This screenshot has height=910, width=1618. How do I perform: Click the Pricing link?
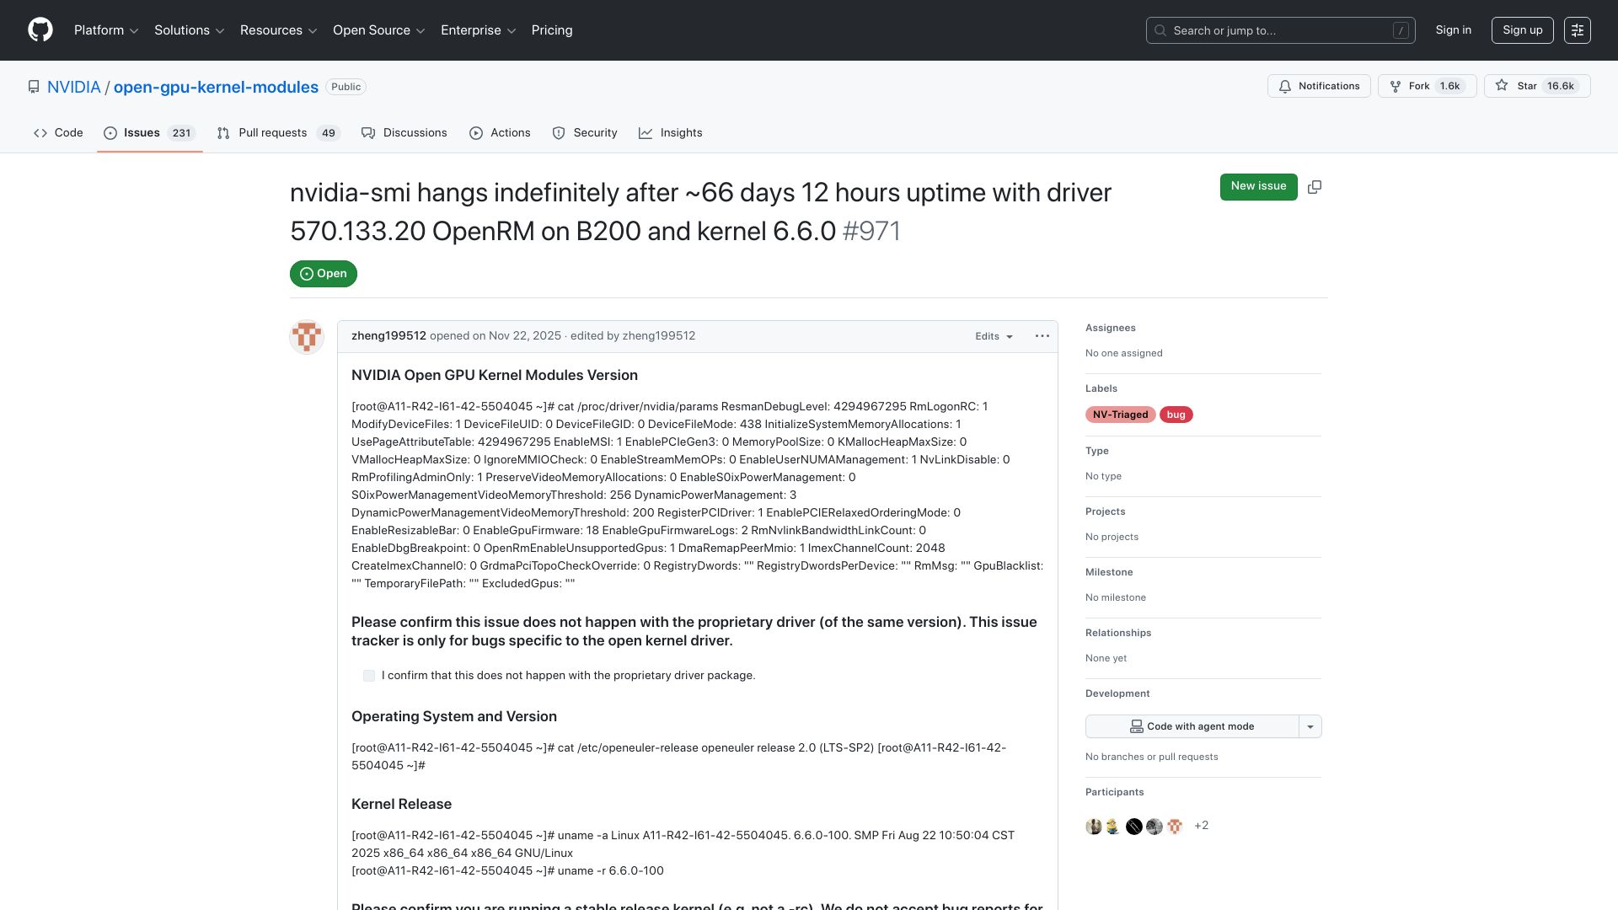(552, 30)
